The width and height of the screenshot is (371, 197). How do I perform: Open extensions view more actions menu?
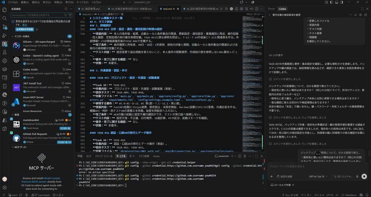[71, 9]
